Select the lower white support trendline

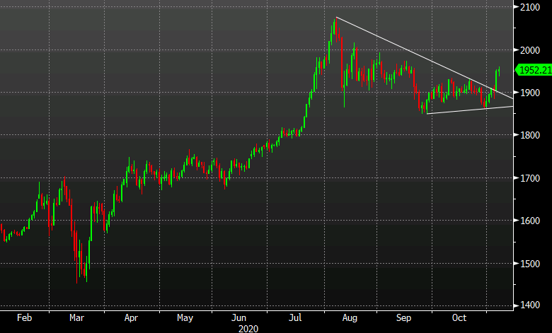pos(467,110)
